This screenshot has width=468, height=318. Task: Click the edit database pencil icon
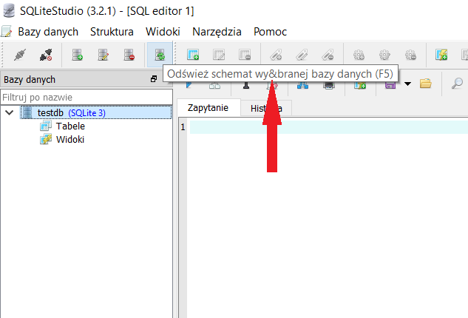(x=104, y=55)
